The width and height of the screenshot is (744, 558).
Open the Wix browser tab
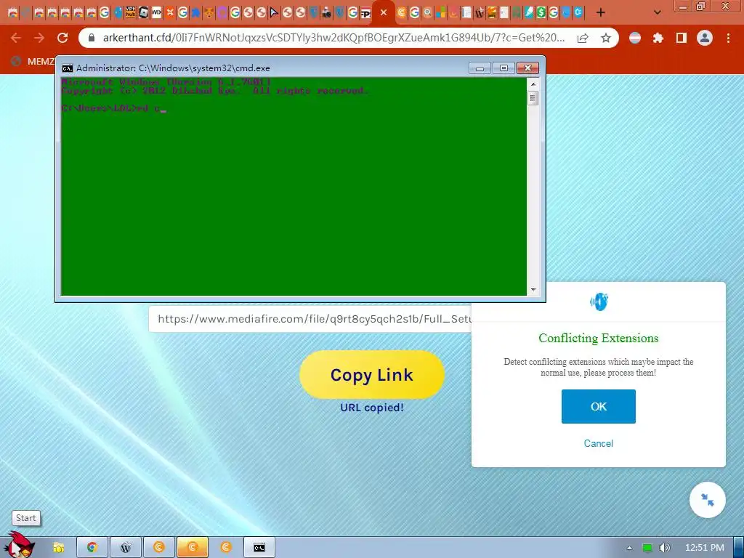tap(157, 12)
